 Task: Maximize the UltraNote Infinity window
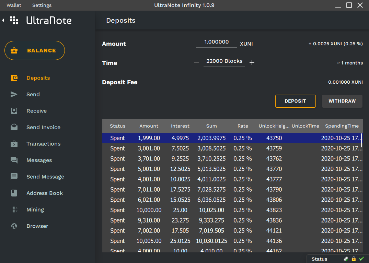click(x=349, y=5)
